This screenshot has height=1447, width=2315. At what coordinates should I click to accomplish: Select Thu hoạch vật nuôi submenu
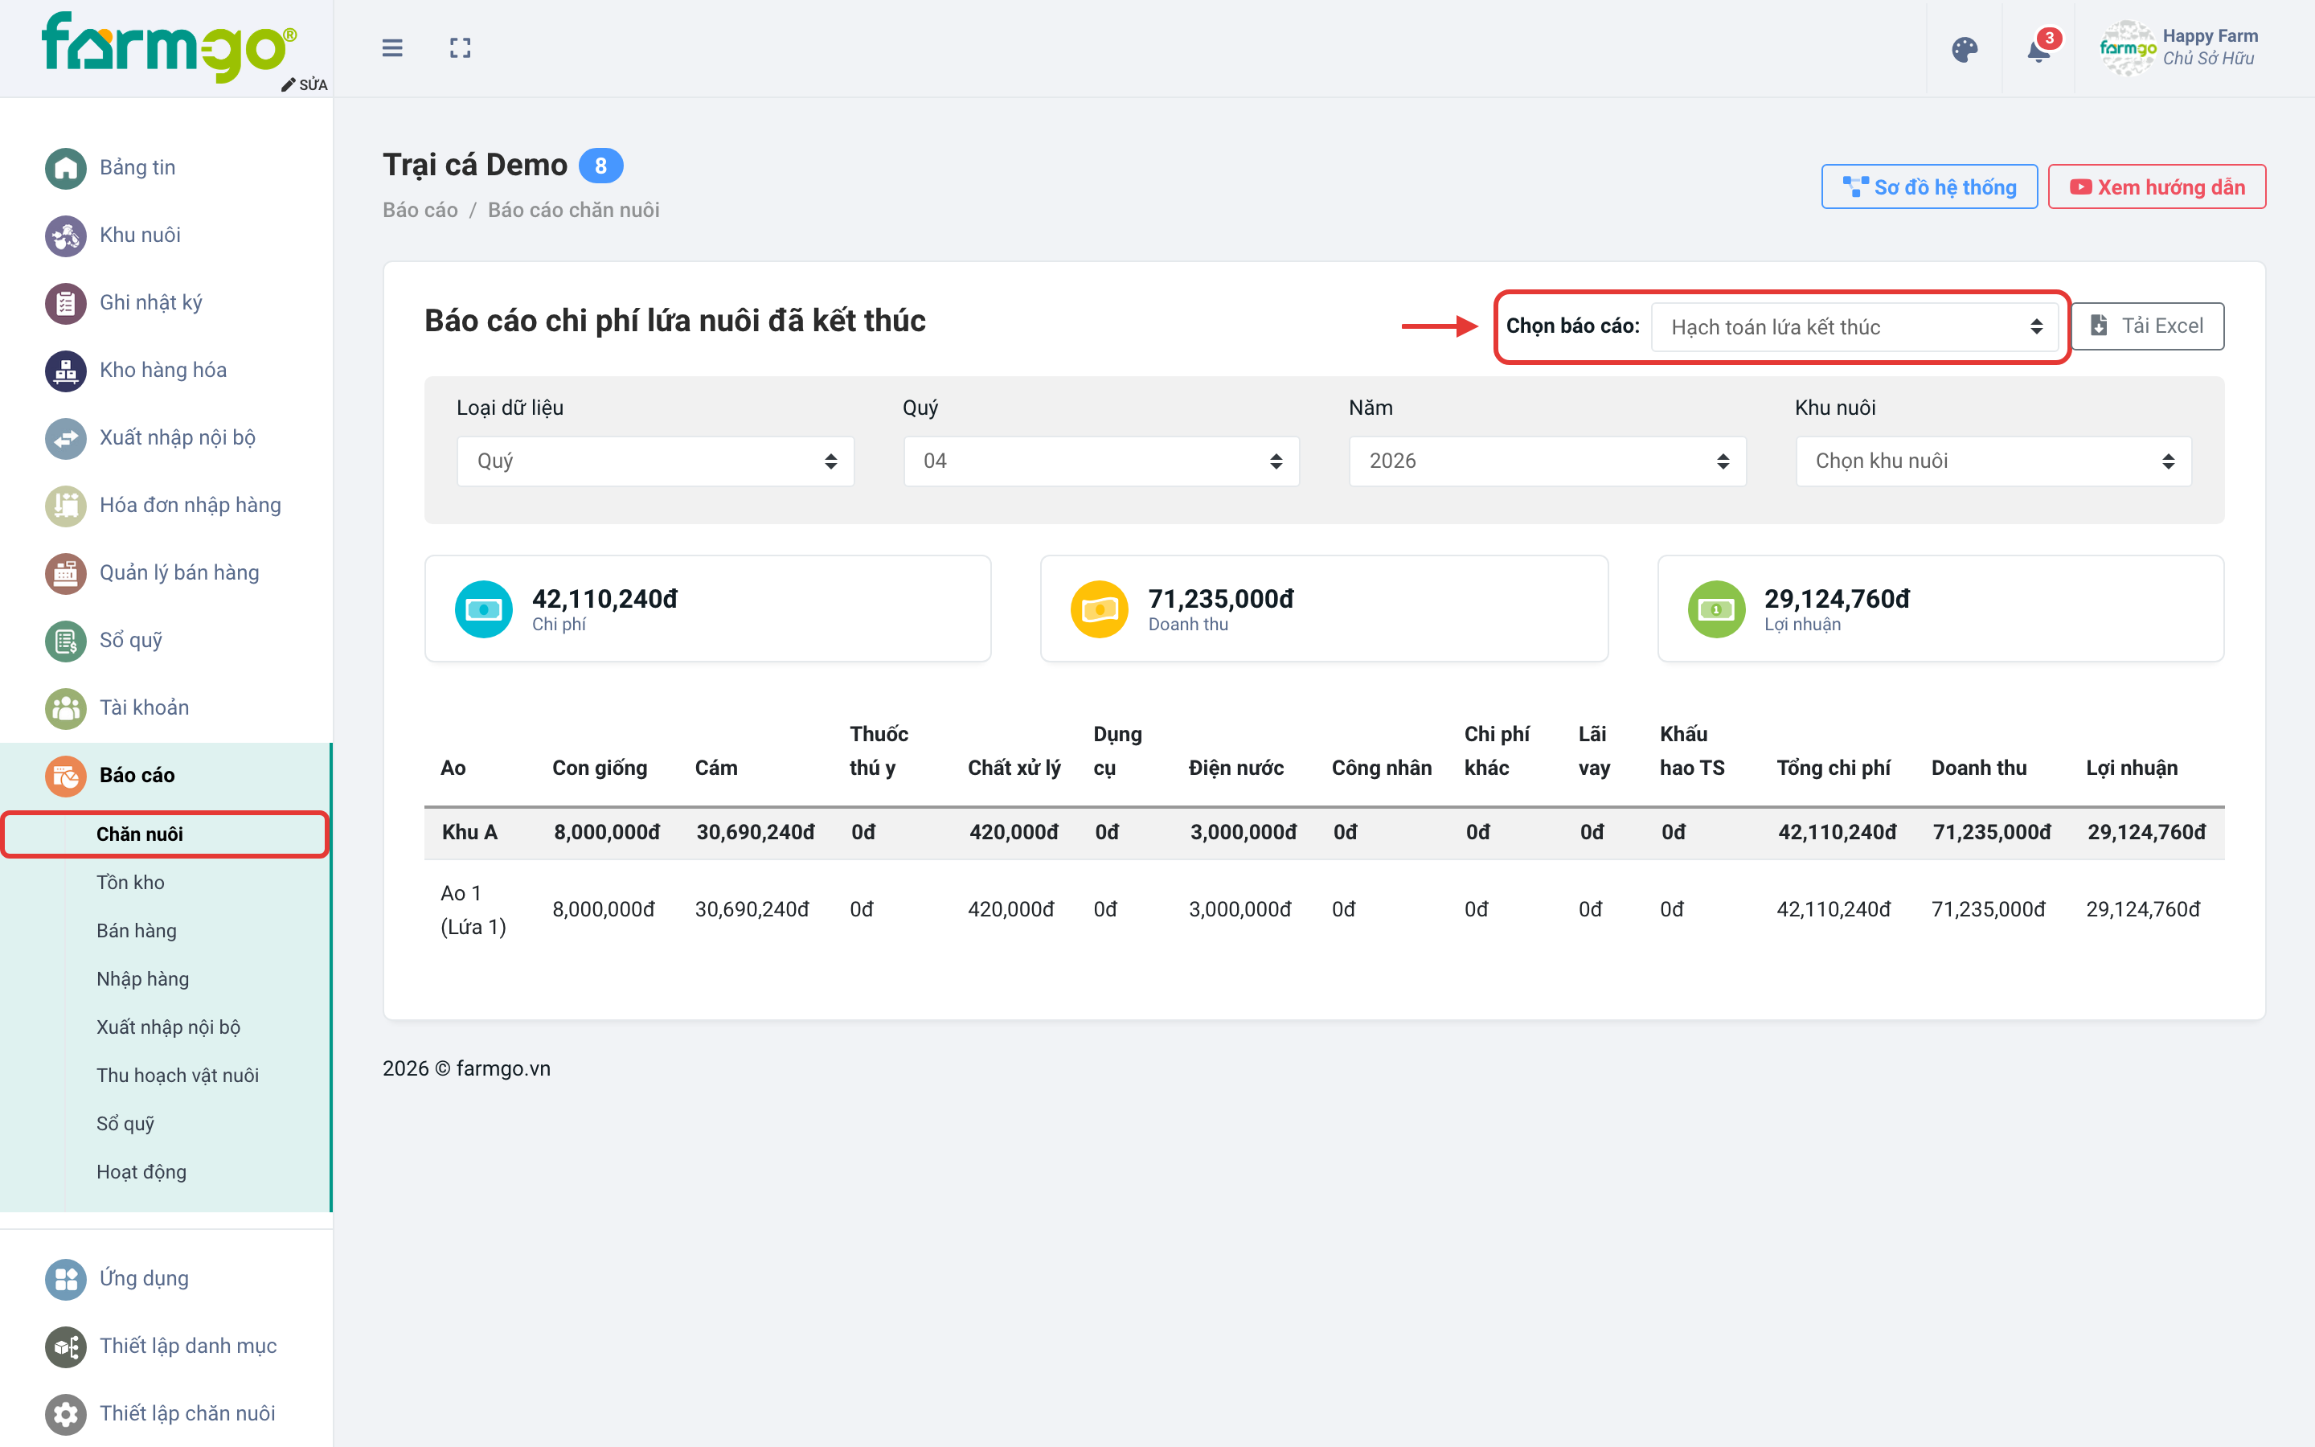point(177,1075)
